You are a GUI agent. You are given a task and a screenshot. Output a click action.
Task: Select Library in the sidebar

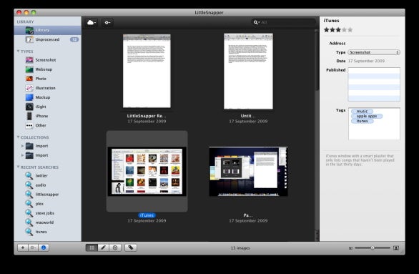48,30
